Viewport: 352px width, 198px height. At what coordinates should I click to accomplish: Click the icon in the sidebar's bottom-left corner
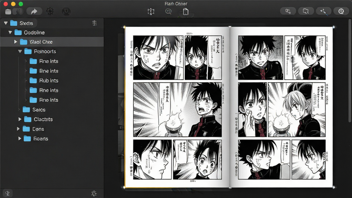[8, 193]
